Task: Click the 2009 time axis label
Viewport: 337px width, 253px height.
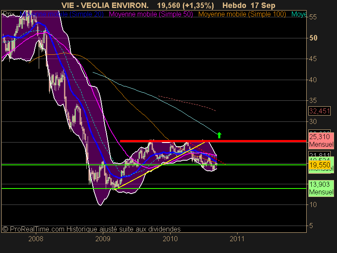Action: pyautogui.click(x=103, y=239)
